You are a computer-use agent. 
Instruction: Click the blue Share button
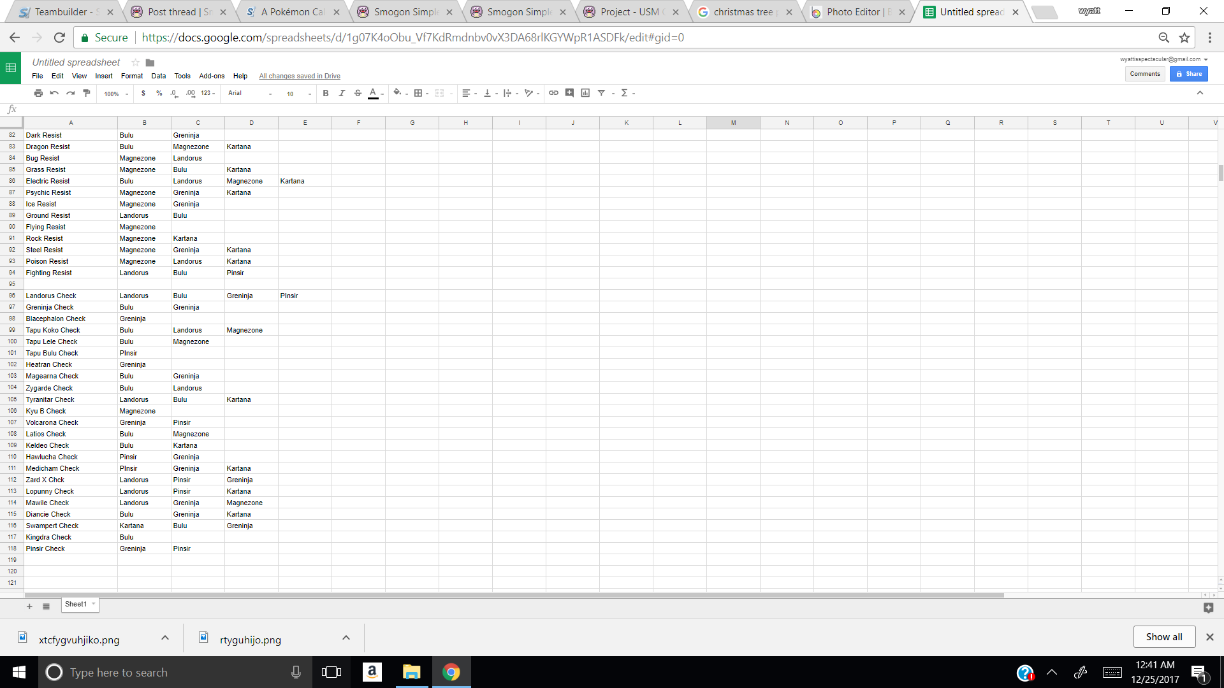(x=1189, y=74)
